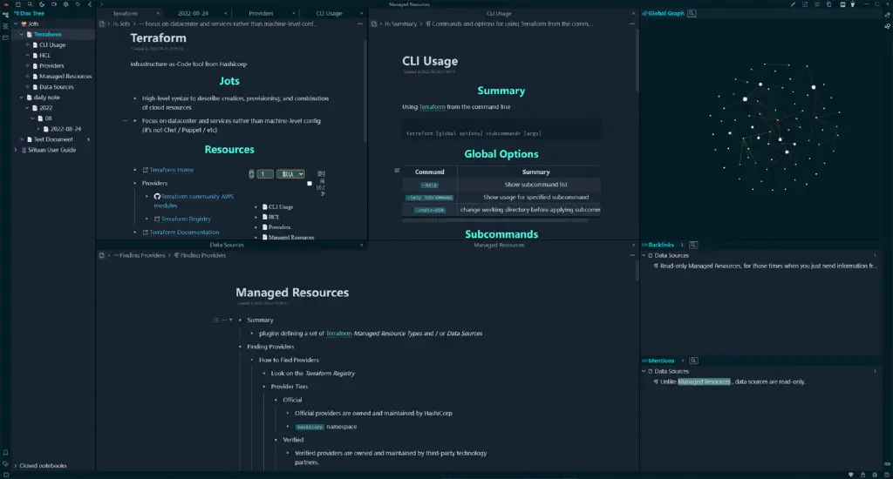Click the bookmark icon in bottom left dock
This screenshot has width=893, height=479.
5,454
